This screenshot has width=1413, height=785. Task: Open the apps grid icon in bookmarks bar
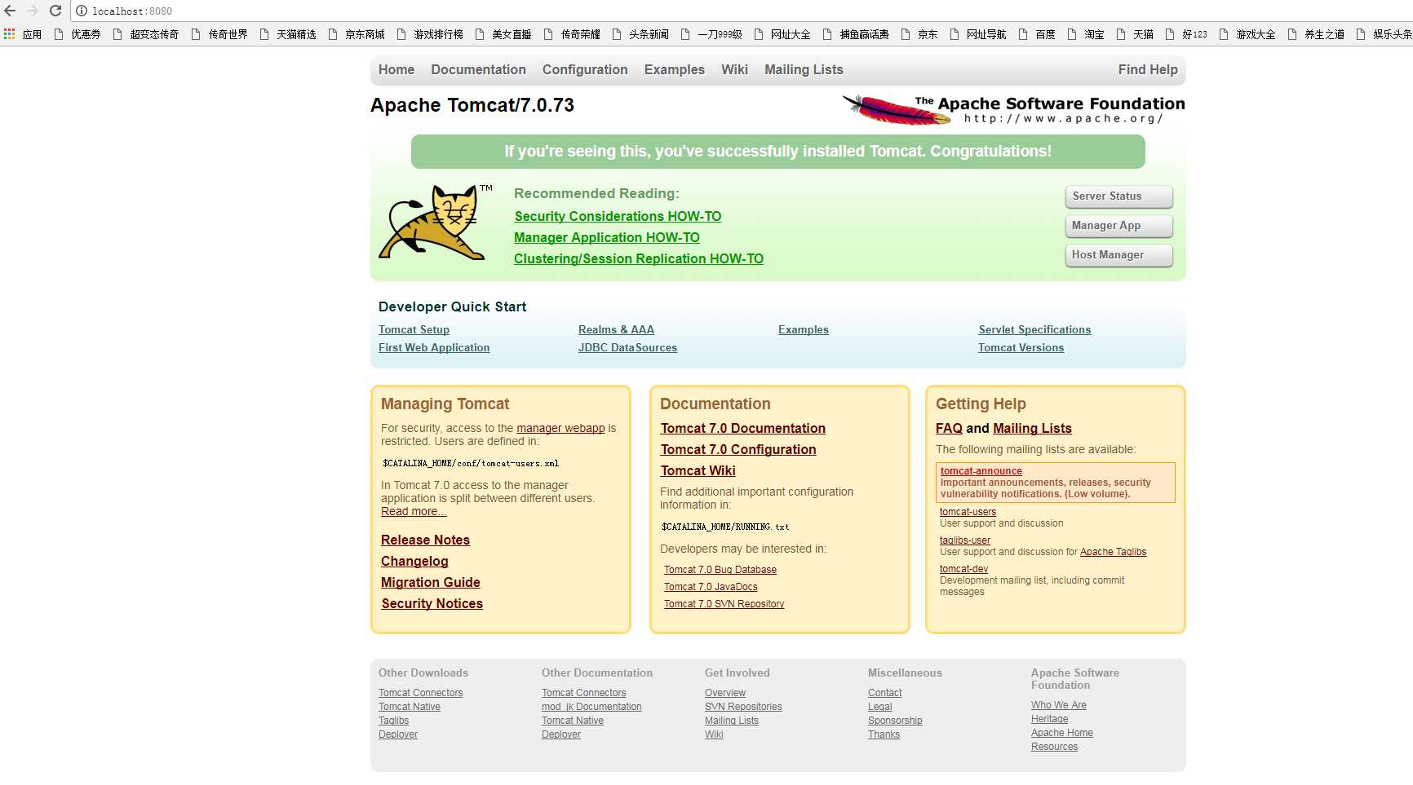point(10,33)
